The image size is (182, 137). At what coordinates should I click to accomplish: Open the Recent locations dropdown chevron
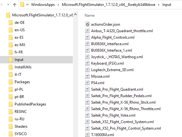(x=8, y=5)
